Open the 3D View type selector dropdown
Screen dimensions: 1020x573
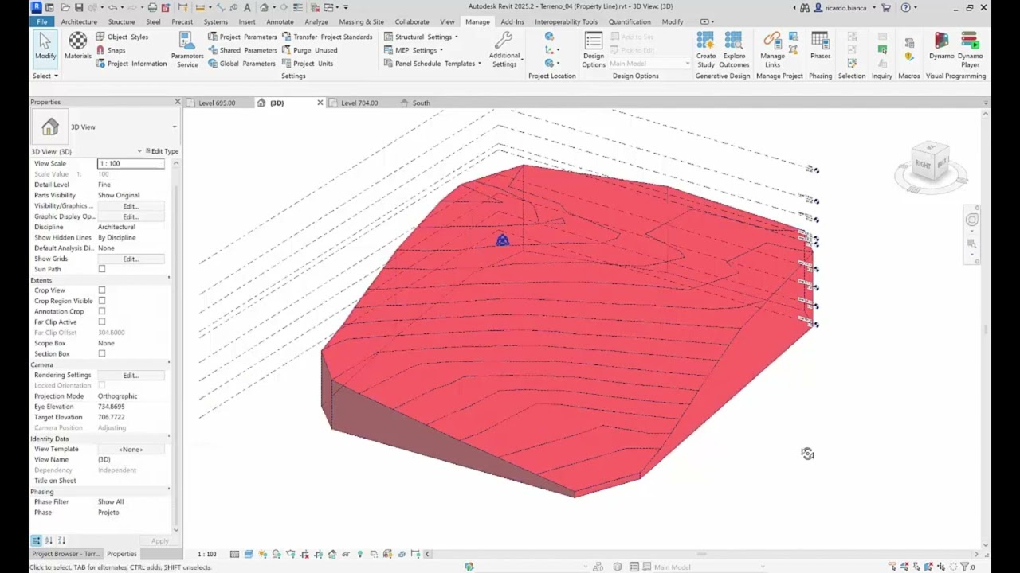point(175,127)
